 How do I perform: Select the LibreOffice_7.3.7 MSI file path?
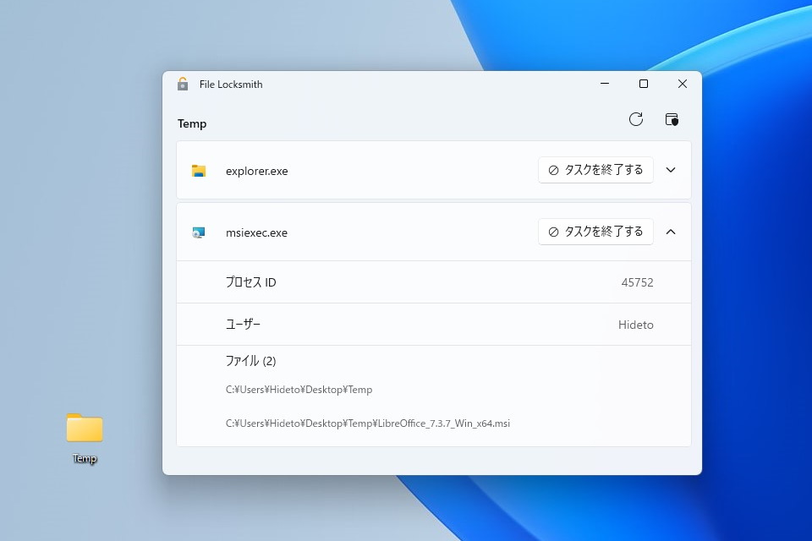(x=365, y=424)
